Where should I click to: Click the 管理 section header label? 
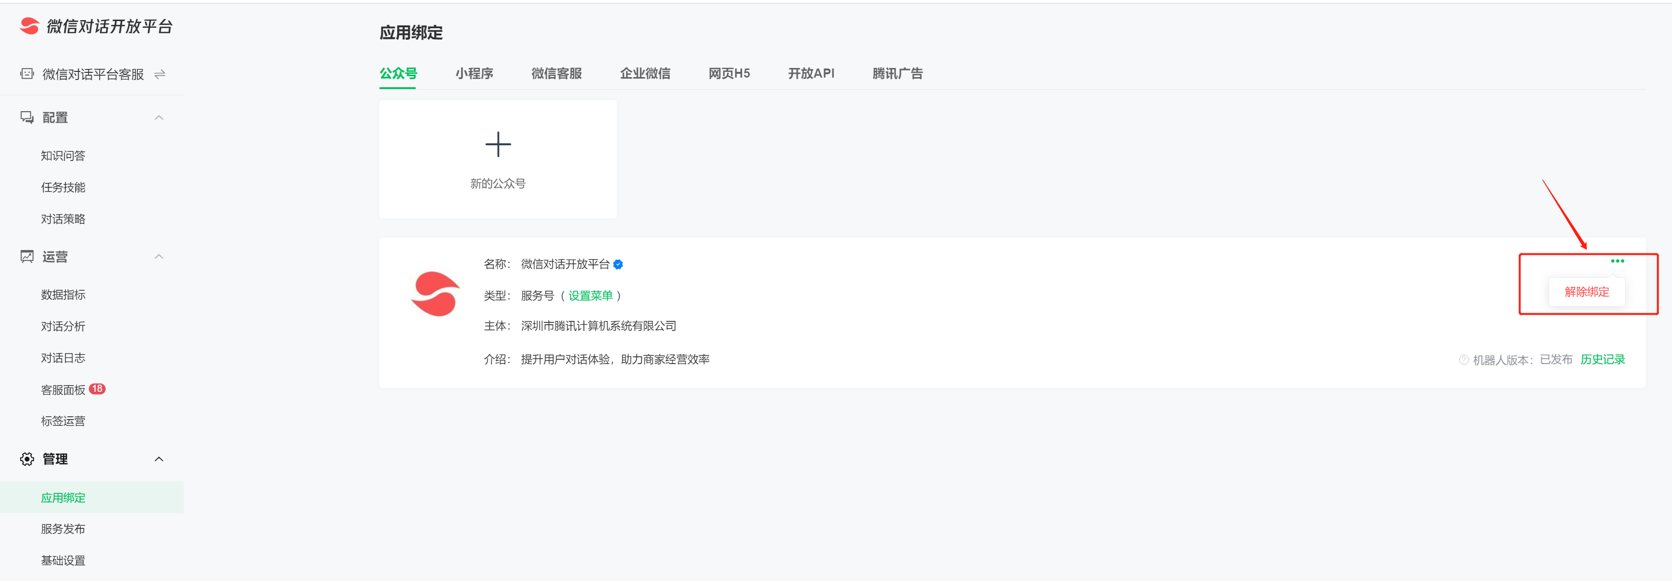[55, 459]
